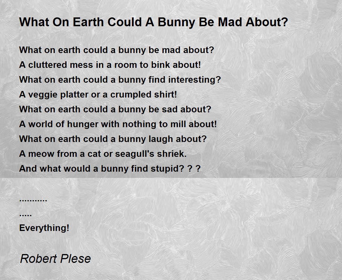Screen dimensions: 342x280
Task: Select the line about bunny laugh about
Action: coord(113,139)
